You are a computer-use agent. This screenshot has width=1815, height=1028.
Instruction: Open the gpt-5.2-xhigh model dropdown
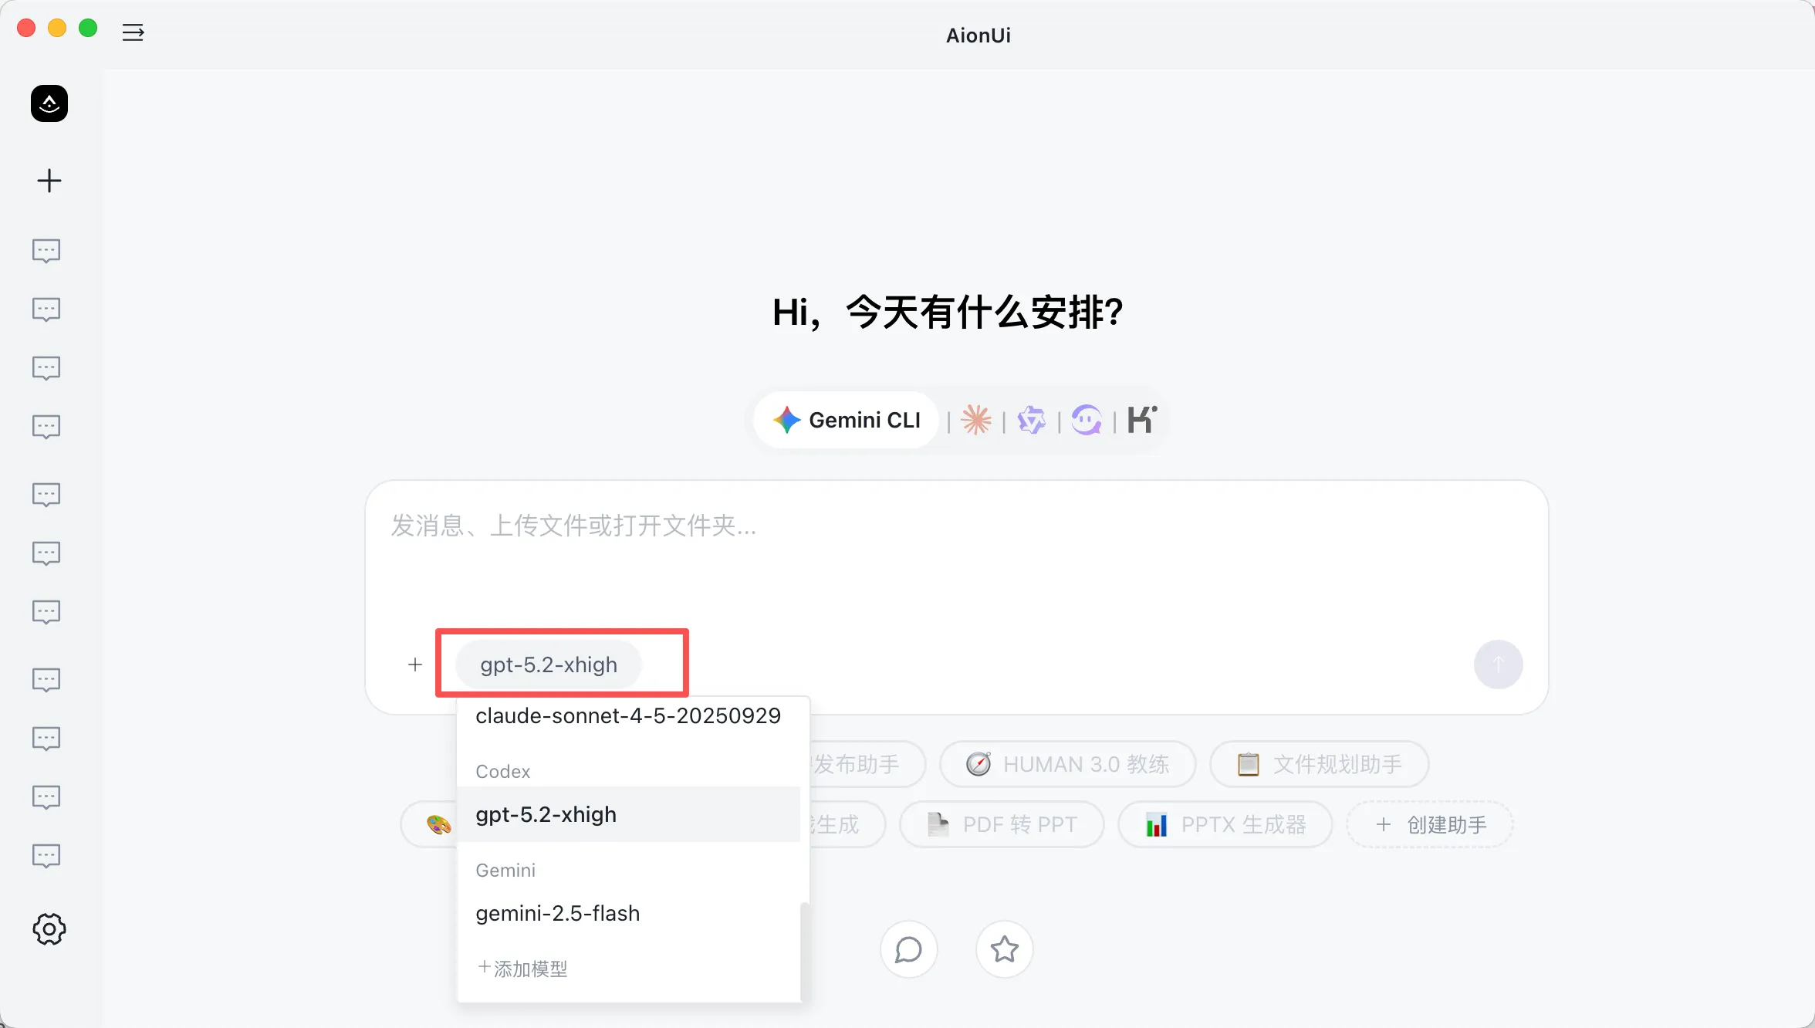tap(549, 664)
